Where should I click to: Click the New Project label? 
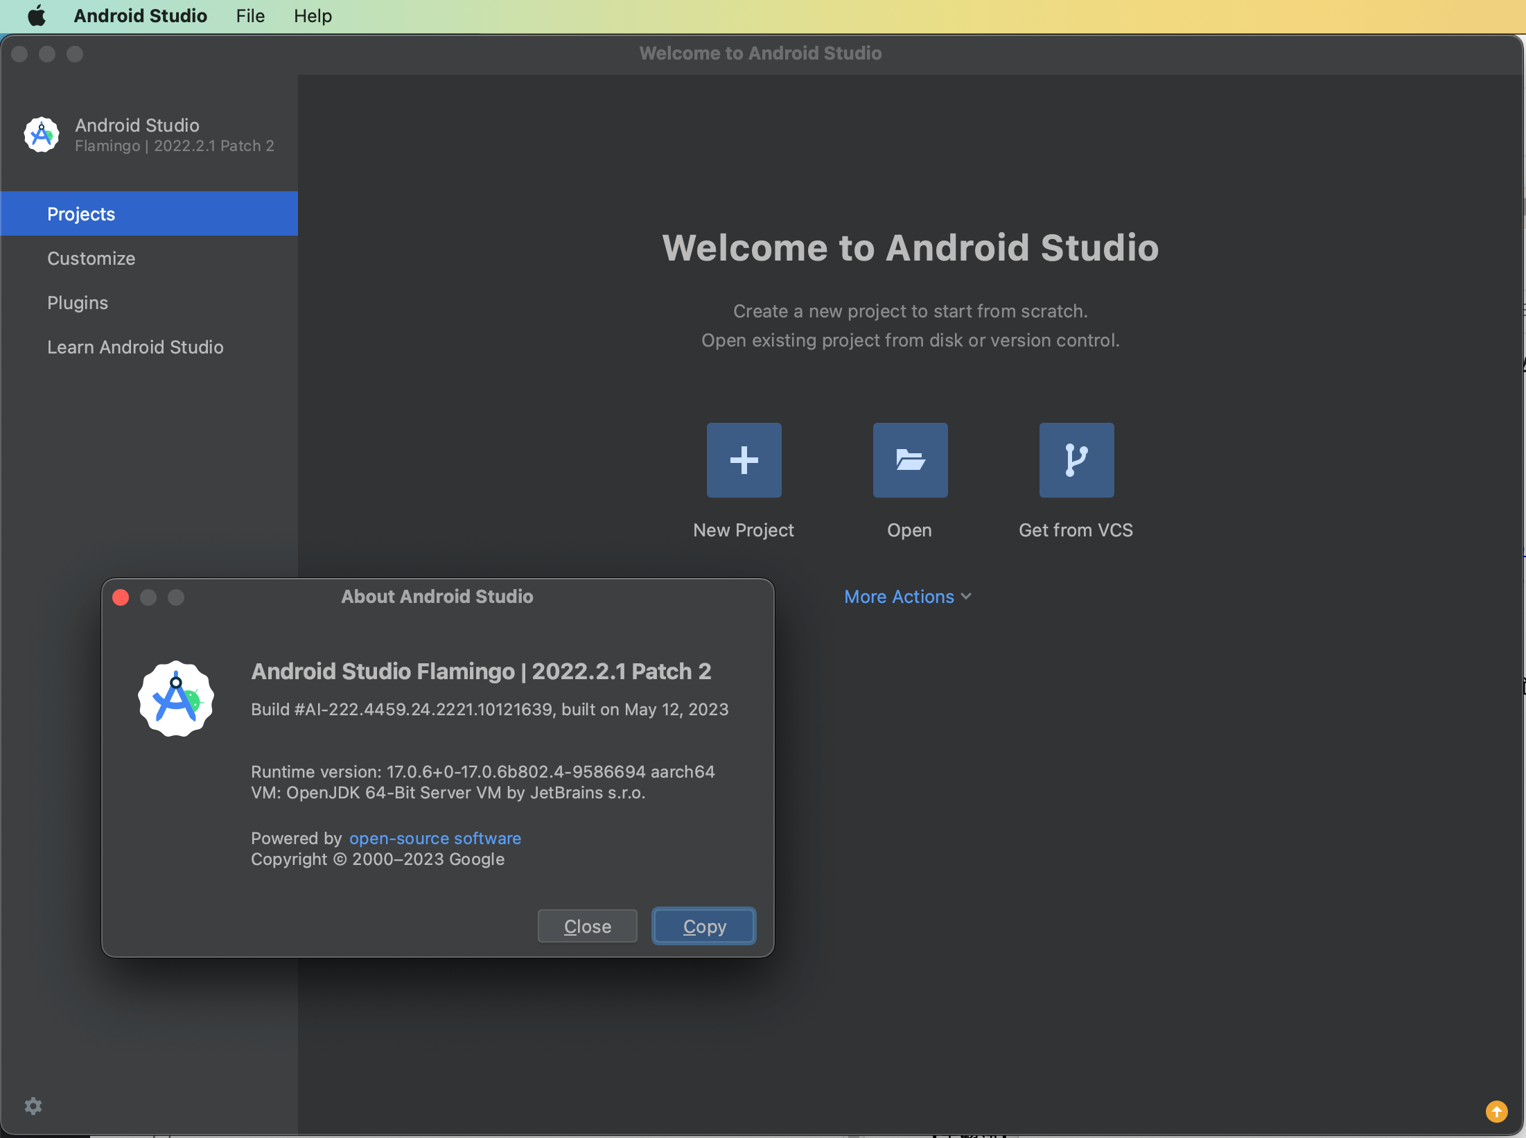[x=744, y=529]
